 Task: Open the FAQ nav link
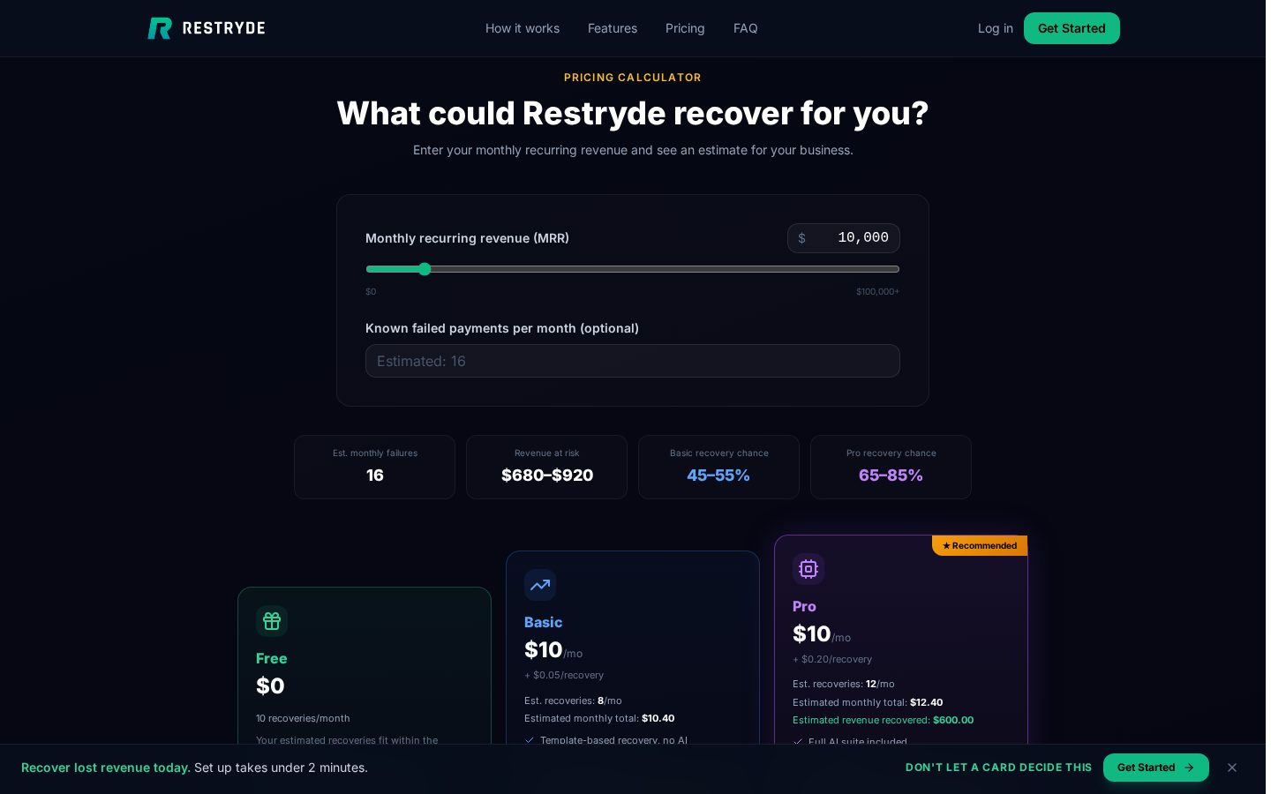click(746, 28)
